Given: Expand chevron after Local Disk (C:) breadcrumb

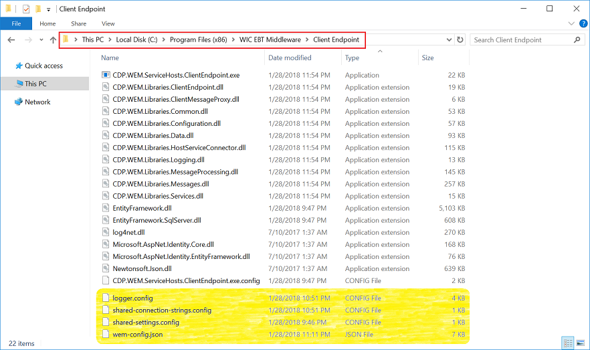Looking at the screenshot, I should pyautogui.click(x=164, y=39).
